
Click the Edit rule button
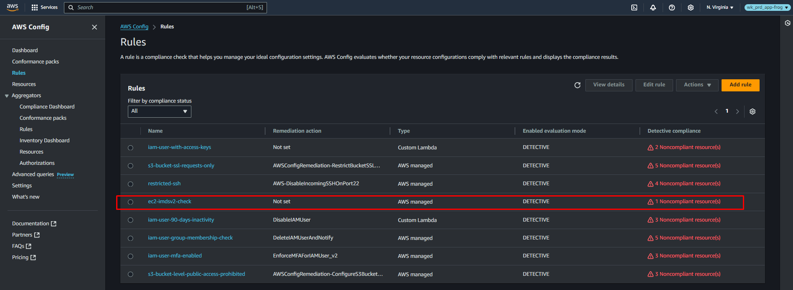pos(654,85)
